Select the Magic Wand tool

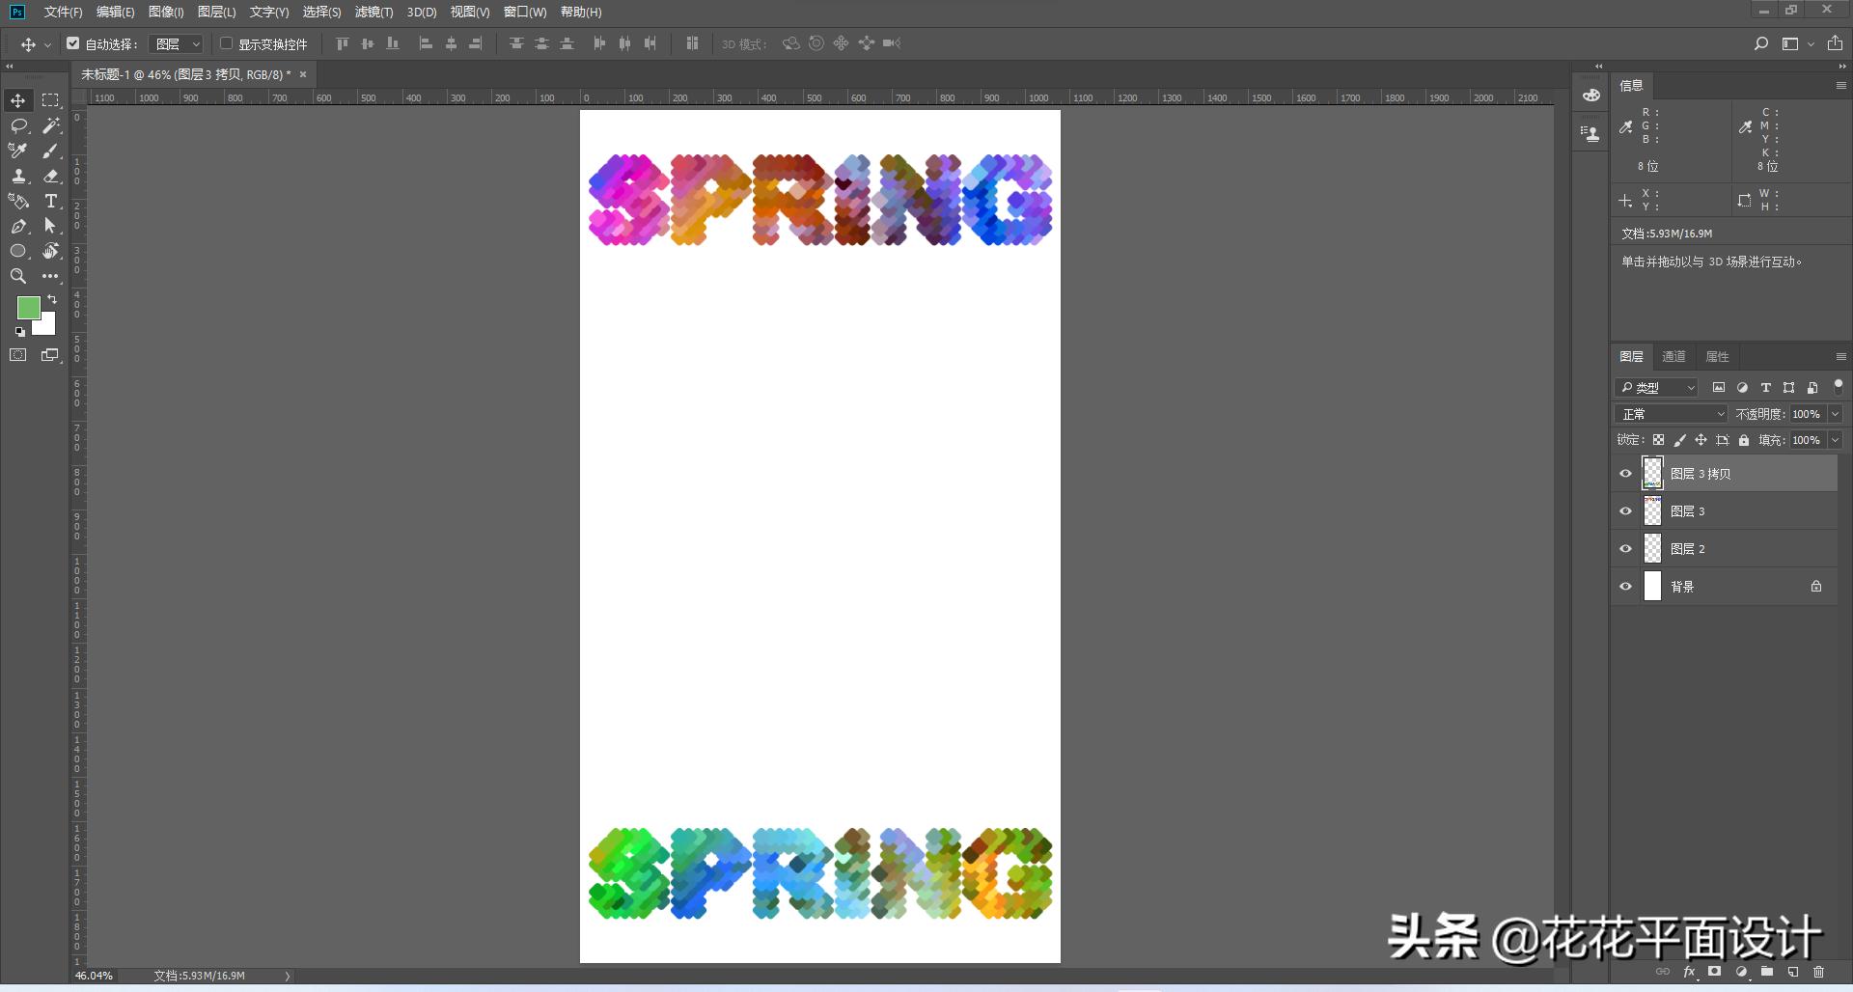(x=51, y=125)
